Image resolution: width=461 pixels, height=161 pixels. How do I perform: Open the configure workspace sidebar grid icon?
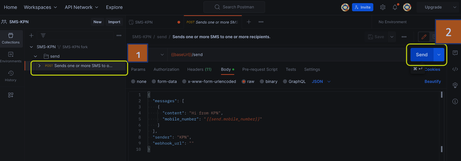pyautogui.click(x=11, y=95)
